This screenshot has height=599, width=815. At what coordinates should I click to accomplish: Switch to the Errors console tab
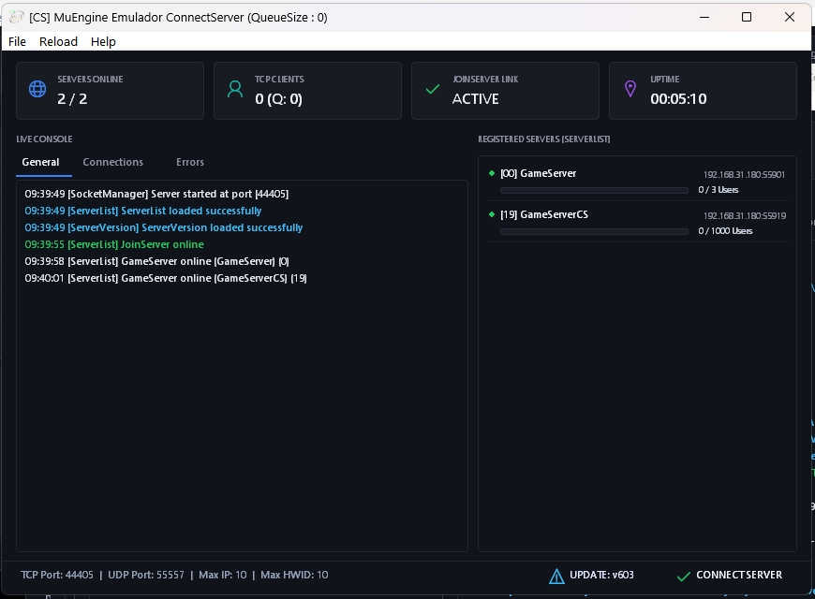click(x=190, y=162)
